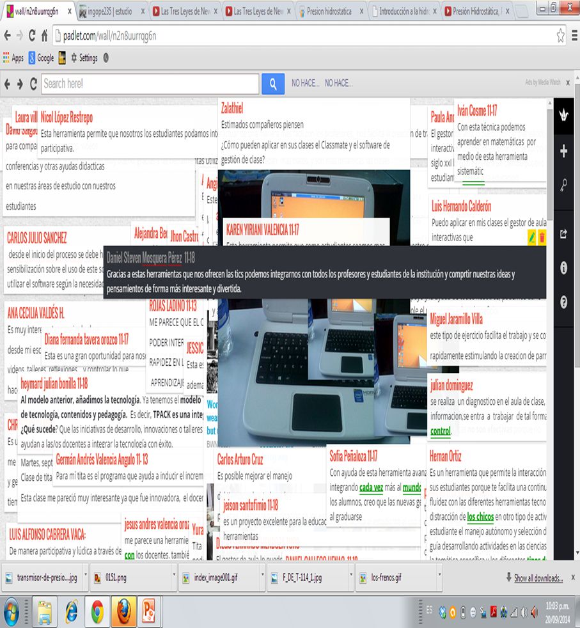Open the Google bookmark
This screenshot has height=628, width=580.
click(x=41, y=58)
